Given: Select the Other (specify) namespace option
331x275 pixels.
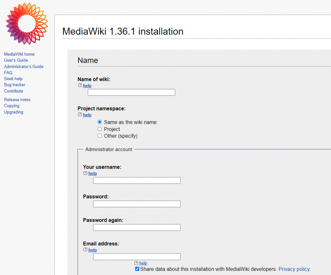Looking at the screenshot, I should [x=100, y=135].
